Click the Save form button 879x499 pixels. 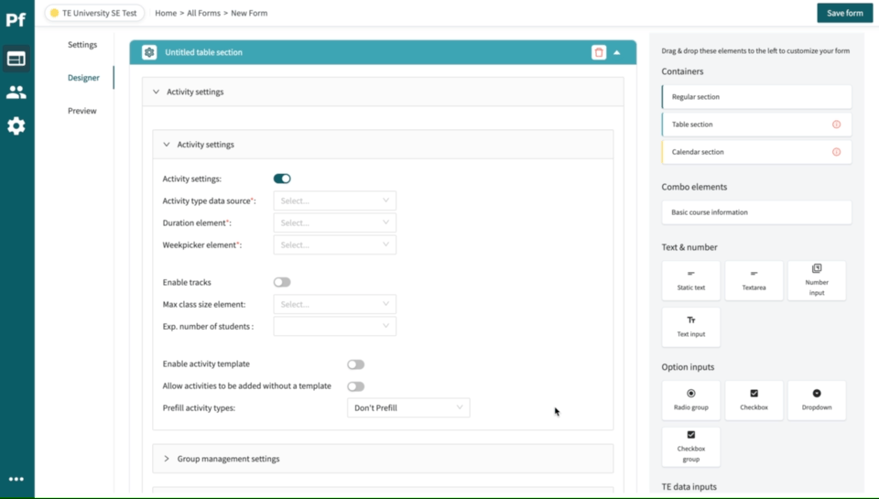tap(845, 13)
